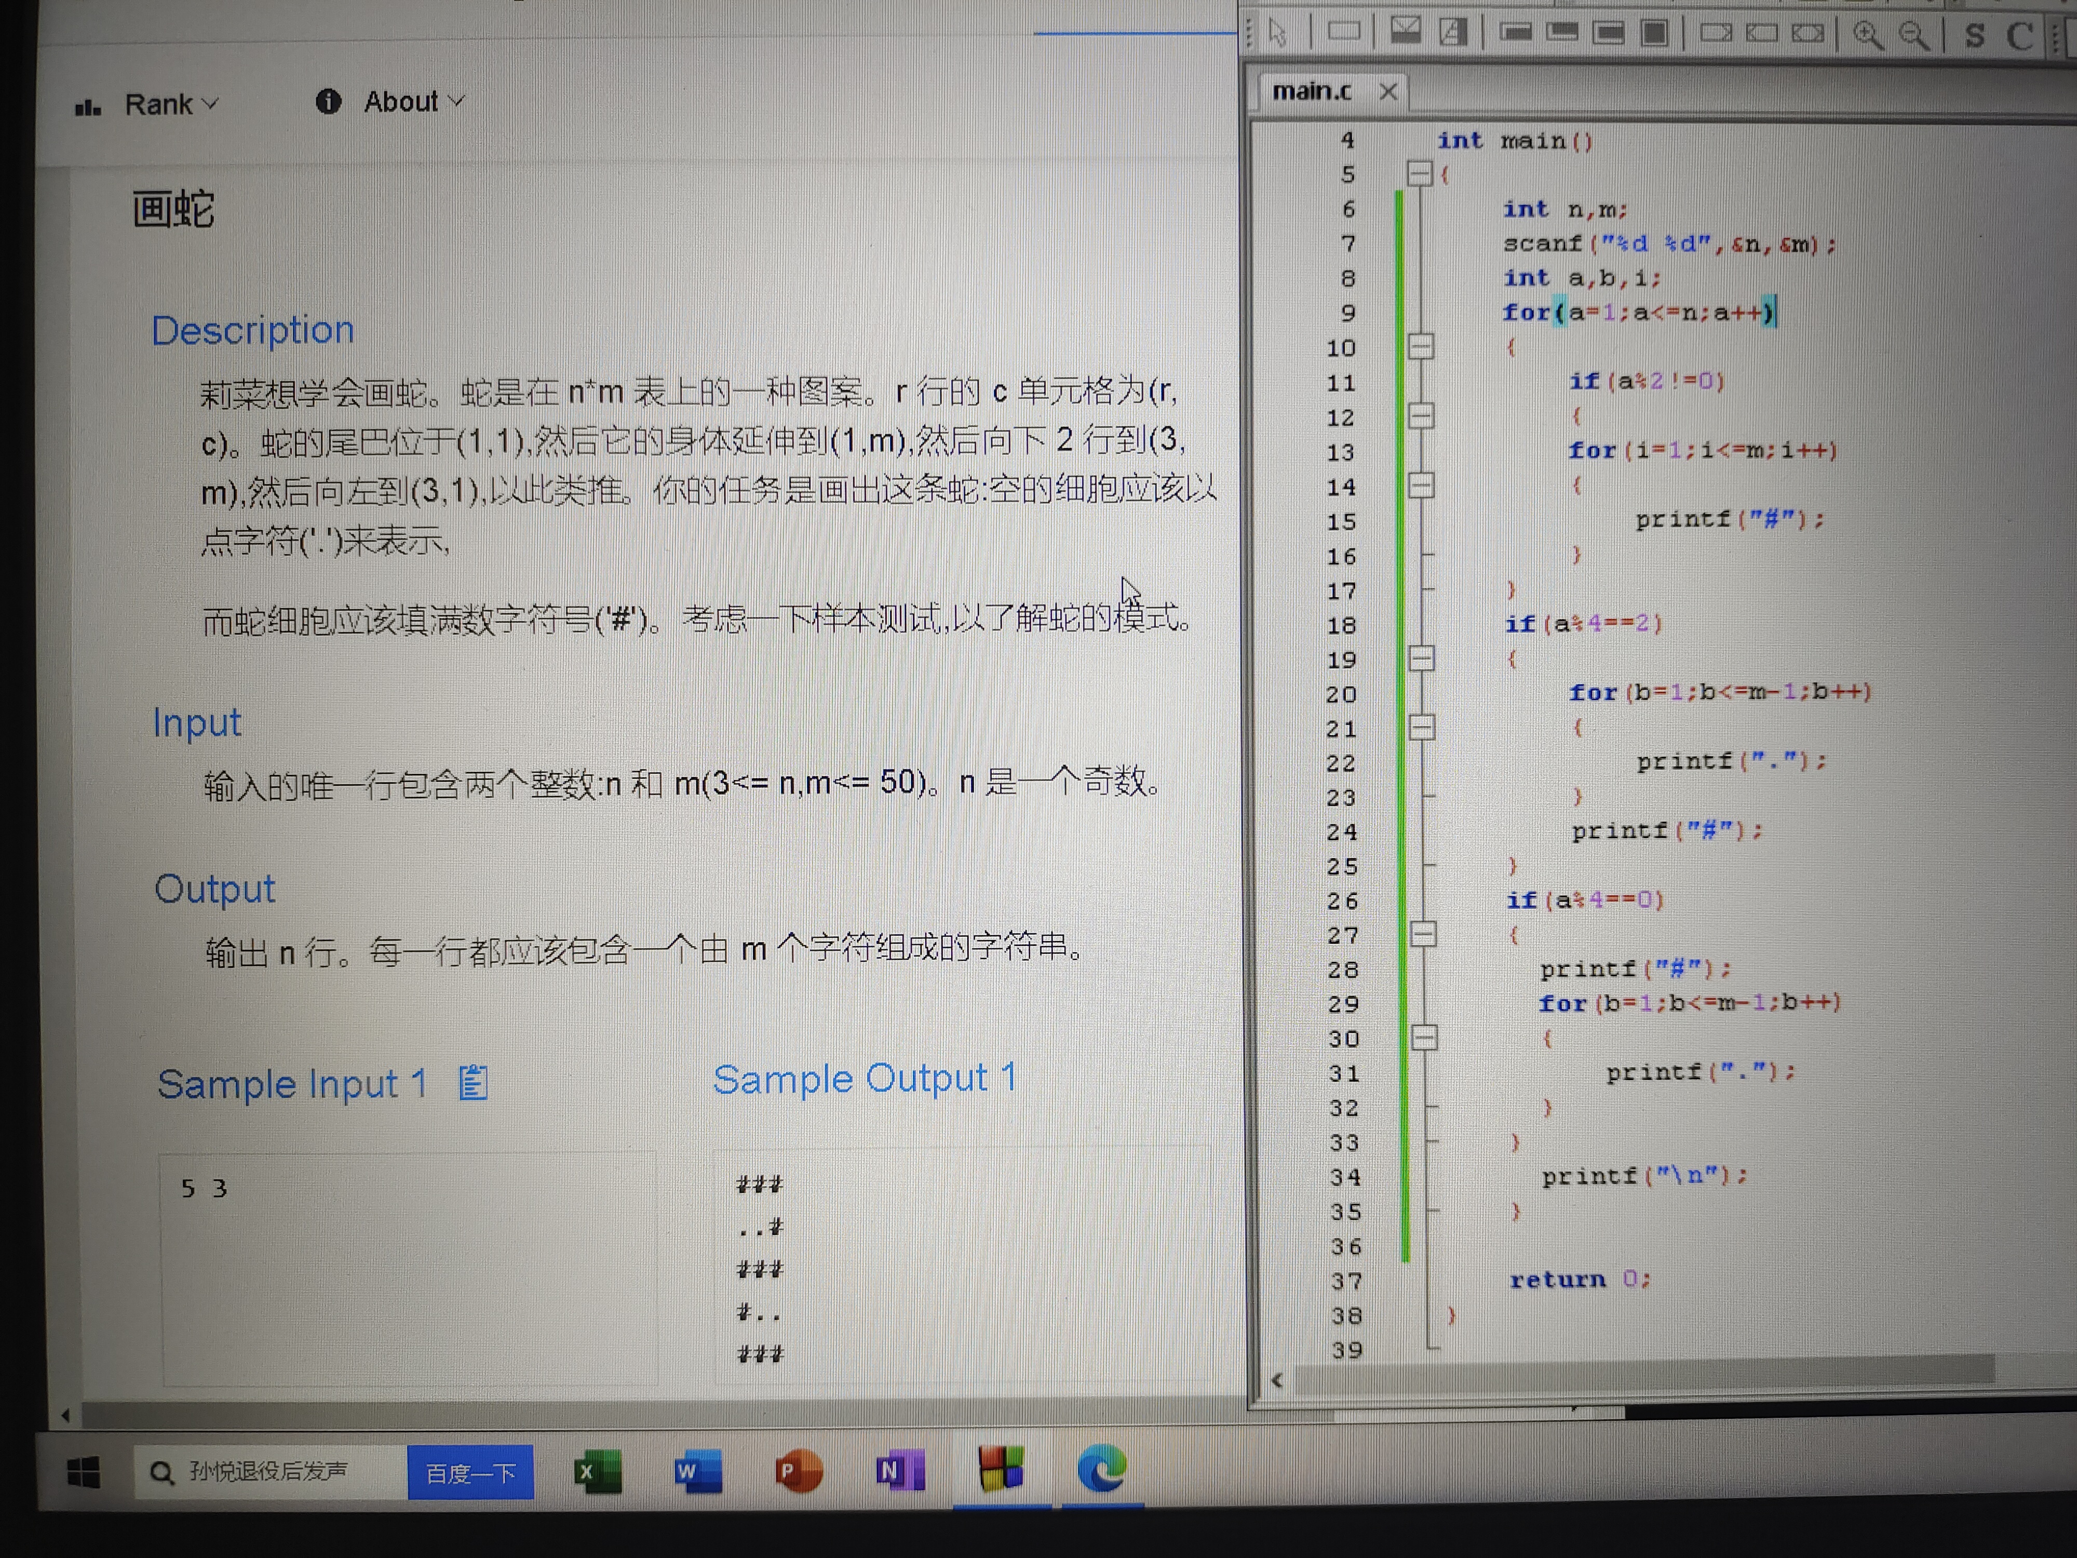This screenshot has height=1558, width=2077.
Task: Open PowerPoint from the taskbar
Action: click(x=798, y=1471)
